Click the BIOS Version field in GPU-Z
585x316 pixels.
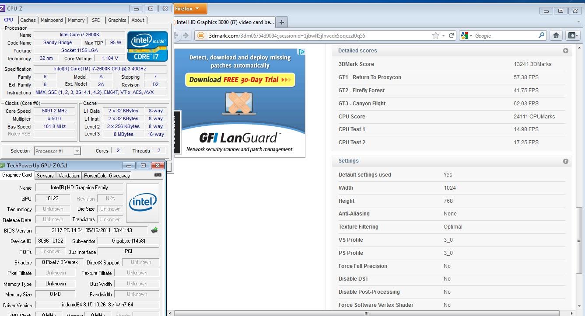click(91, 230)
